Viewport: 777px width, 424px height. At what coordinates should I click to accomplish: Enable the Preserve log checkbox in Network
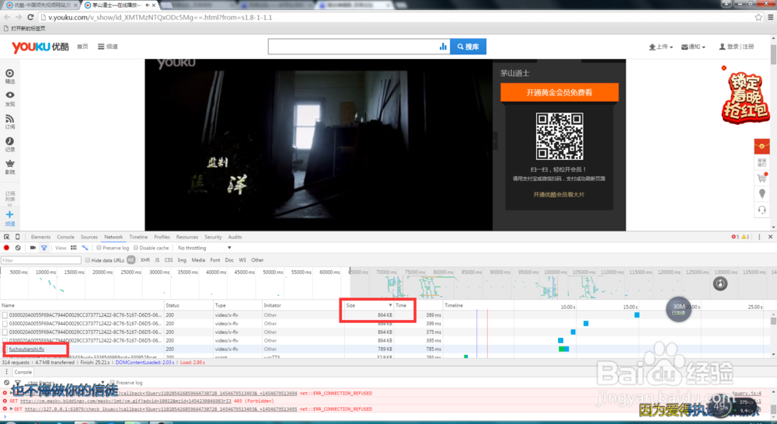click(x=99, y=248)
